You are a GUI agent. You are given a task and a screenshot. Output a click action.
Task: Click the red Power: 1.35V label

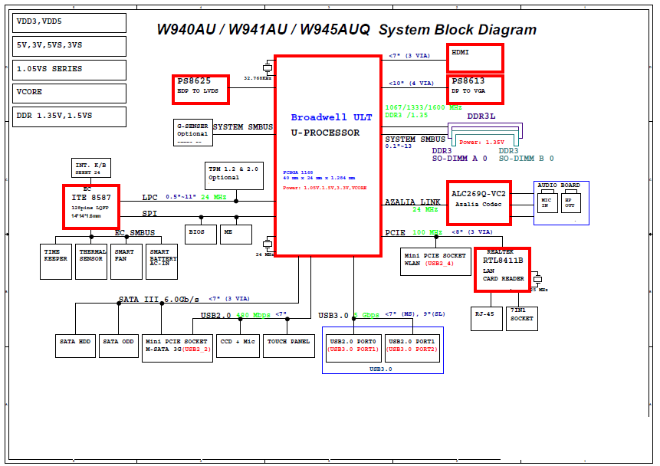tap(481, 143)
